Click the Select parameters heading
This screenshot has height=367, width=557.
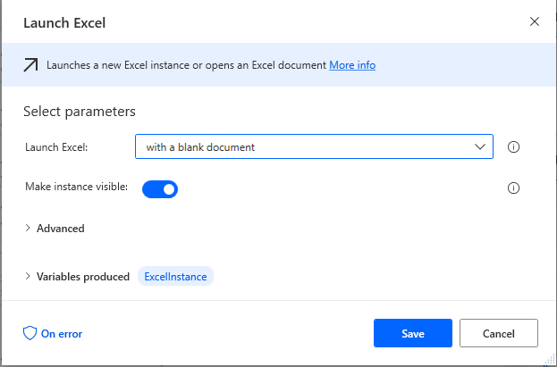(80, 112)
